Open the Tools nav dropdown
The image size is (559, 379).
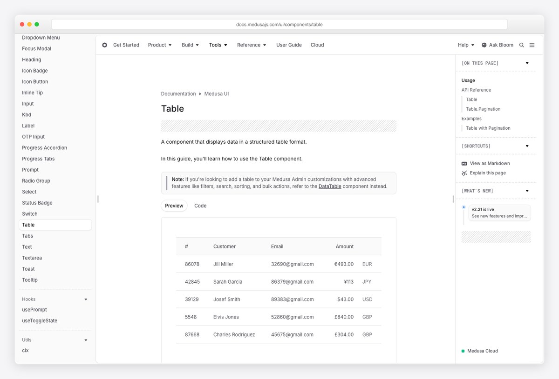pyautogui.click(x=218, y=45)
